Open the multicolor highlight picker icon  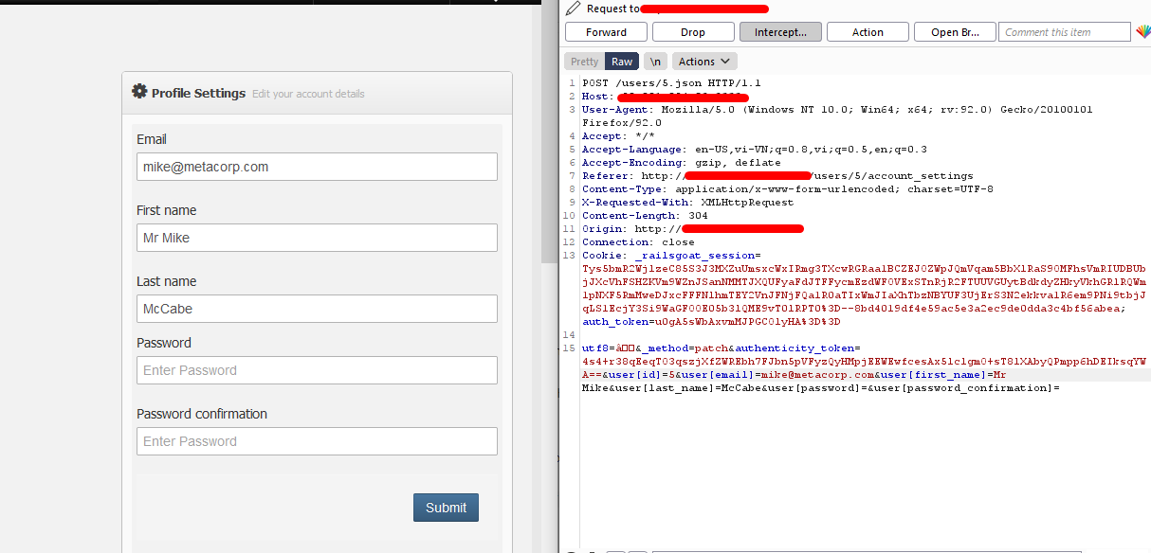coord(1142,32)
